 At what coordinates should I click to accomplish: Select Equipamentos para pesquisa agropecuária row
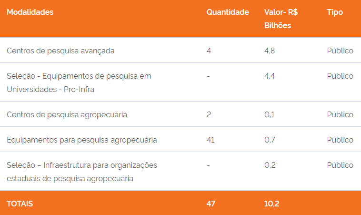pos(82,140)
